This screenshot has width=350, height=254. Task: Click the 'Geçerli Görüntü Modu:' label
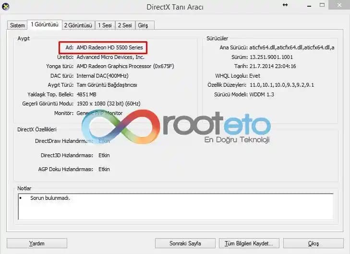pos(48,104)
